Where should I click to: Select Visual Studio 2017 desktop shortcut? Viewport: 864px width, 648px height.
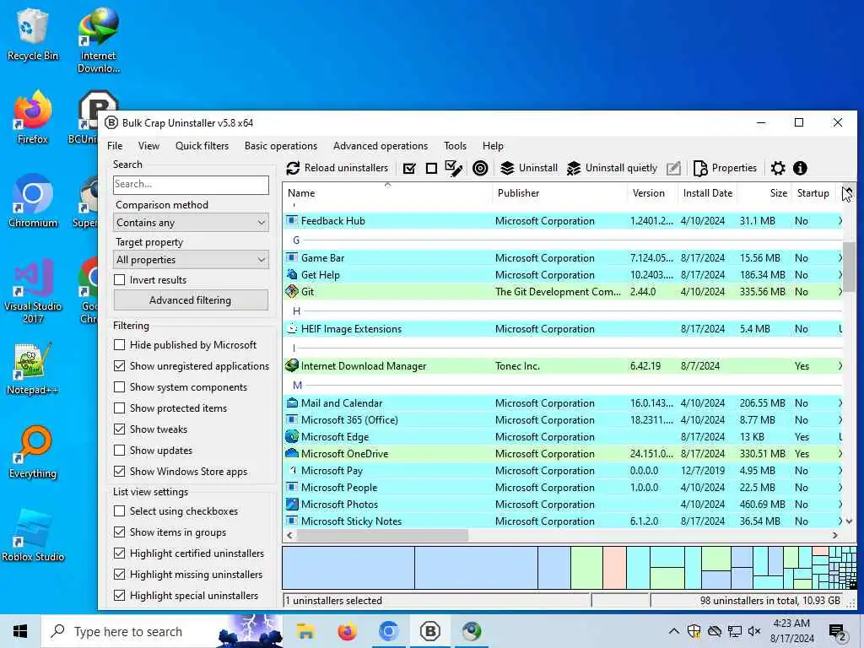(x=33, y=291)
